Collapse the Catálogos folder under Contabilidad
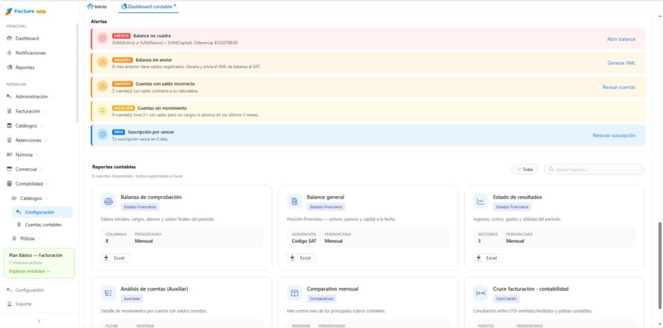The width and height of the screenshot is (663, 328). click(x=46, y=198)
